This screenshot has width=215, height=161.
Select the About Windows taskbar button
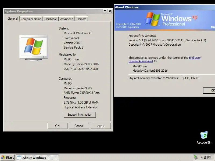tap(37, 158)
